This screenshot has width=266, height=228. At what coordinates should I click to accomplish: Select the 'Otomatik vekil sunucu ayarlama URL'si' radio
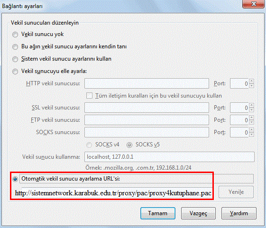coord(15,179)
